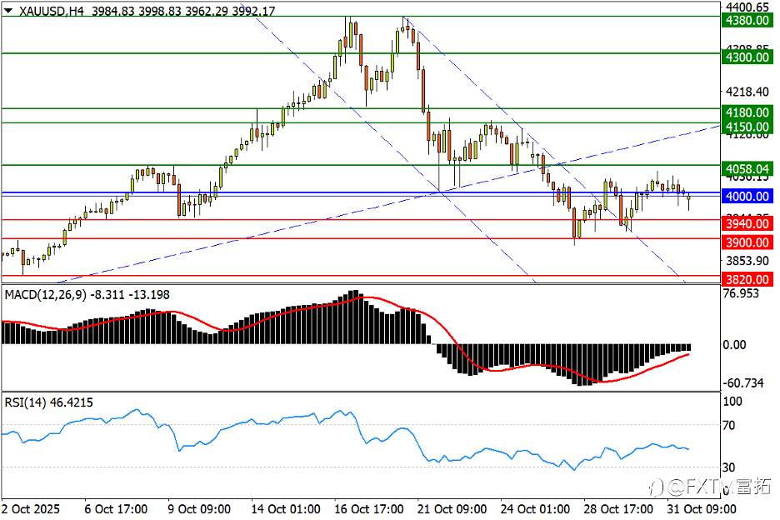
Task: Click the 6 Oct 17:00 time label
Action: click(x=117, y=509)
